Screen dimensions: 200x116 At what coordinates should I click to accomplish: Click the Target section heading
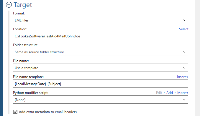(x=23, y=5)
